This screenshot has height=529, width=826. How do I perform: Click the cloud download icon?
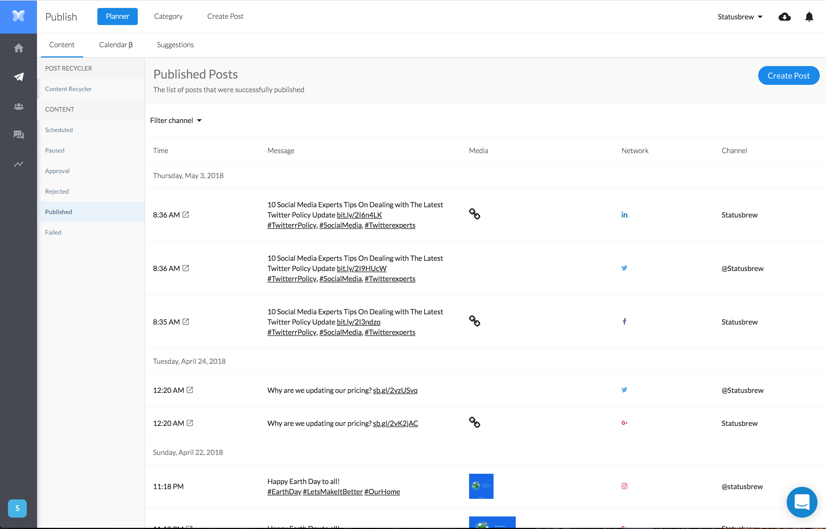(x=784, y=17)
